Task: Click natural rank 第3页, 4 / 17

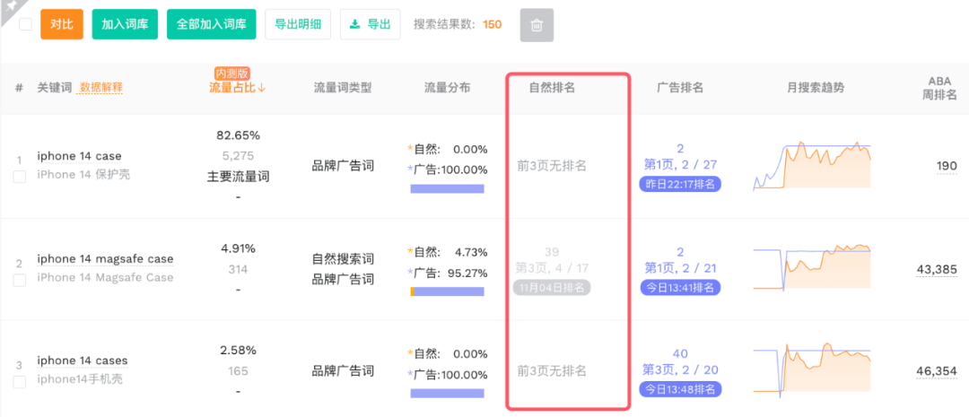Action: click(x=552, y=268)
